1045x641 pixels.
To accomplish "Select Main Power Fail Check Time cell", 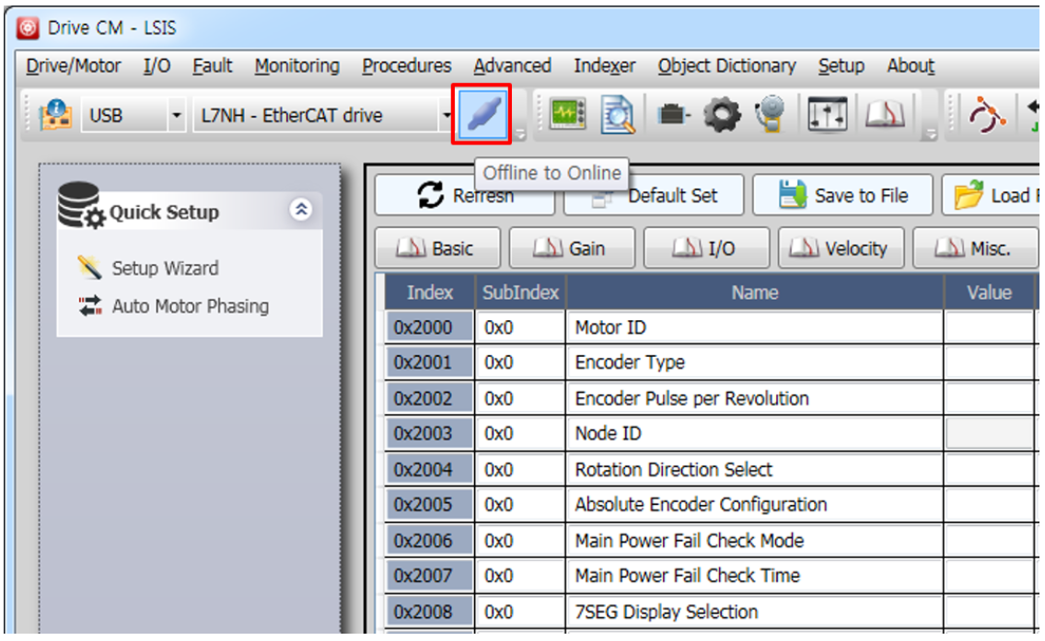I will click(x=754, y=576).
